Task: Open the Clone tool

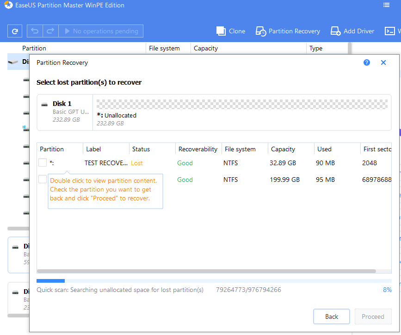Action: pos(231,31)
